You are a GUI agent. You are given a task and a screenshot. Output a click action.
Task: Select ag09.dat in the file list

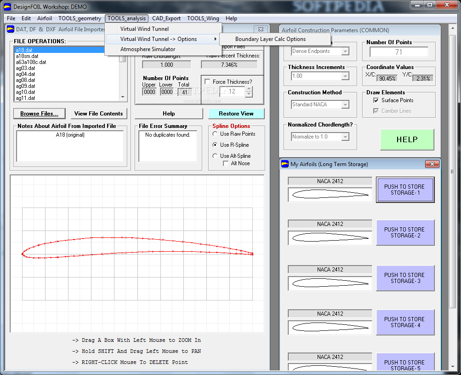click(67, 86)
